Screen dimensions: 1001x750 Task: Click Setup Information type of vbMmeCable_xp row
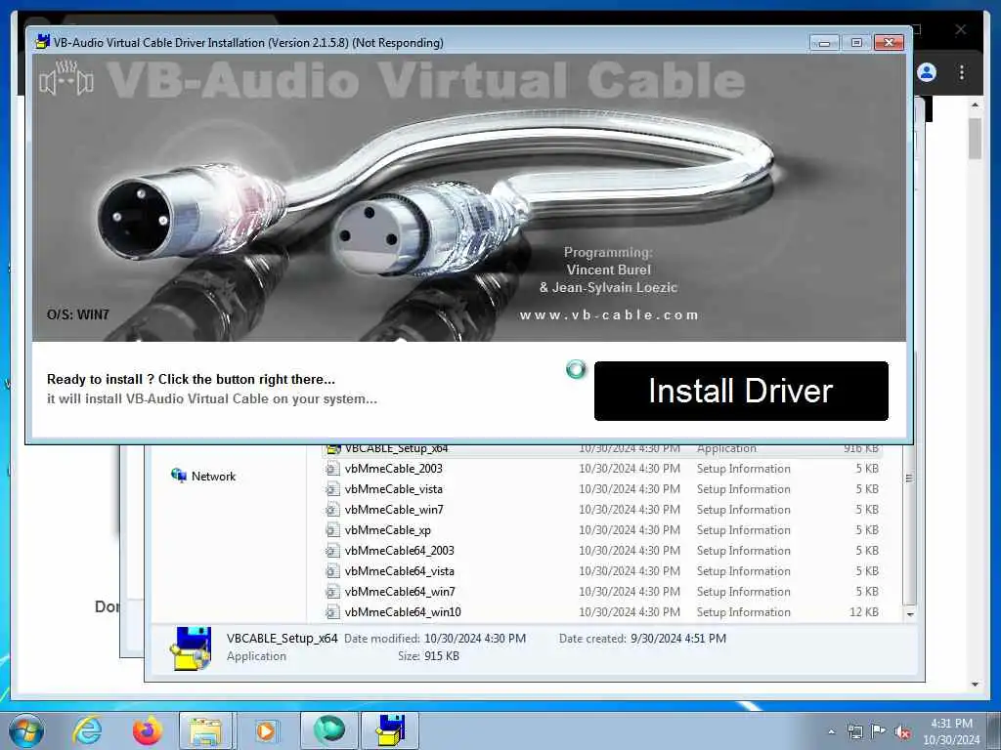pos(744,530)
